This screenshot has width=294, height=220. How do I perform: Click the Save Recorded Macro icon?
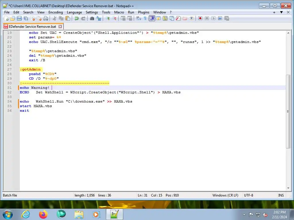click(x=227, y=18)
